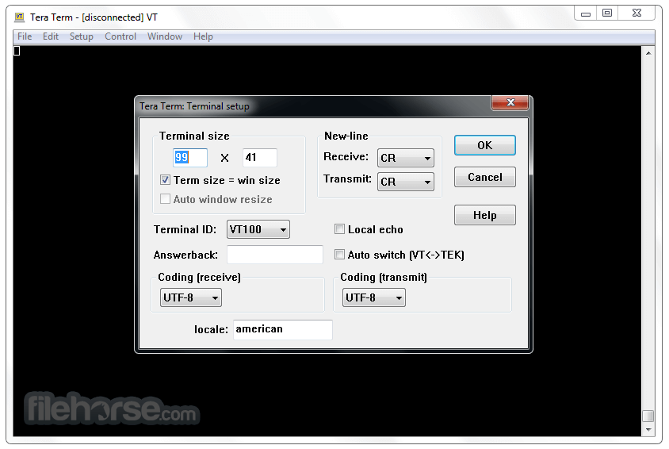Open the File menu

(25, 36)
